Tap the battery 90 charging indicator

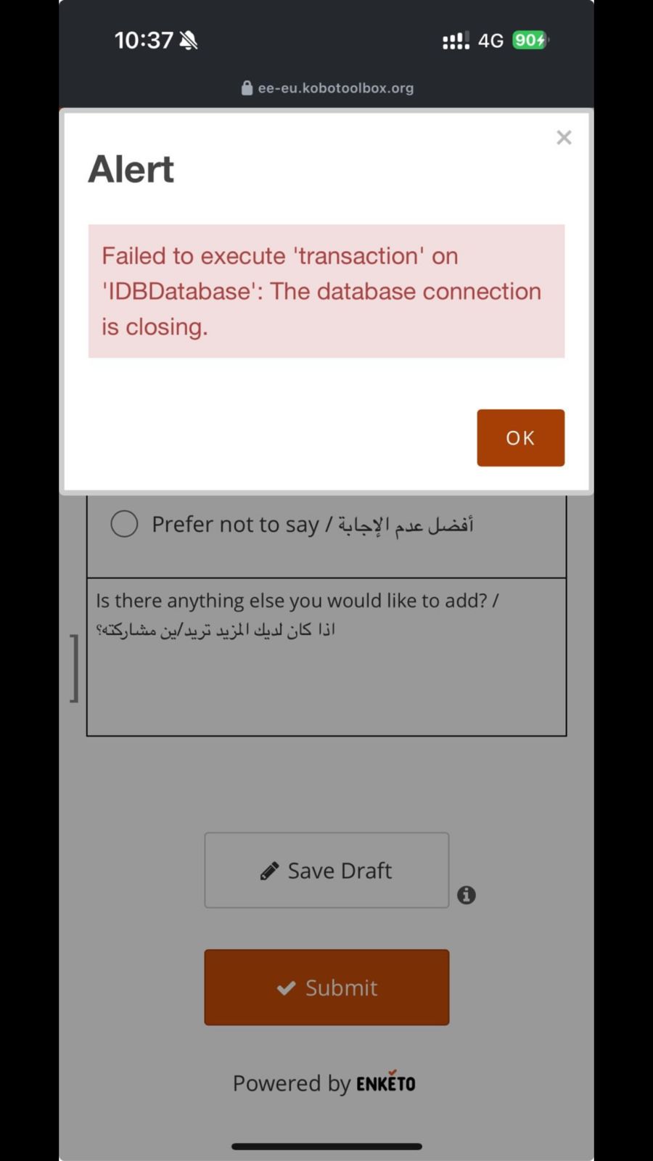tap(530, 40)
